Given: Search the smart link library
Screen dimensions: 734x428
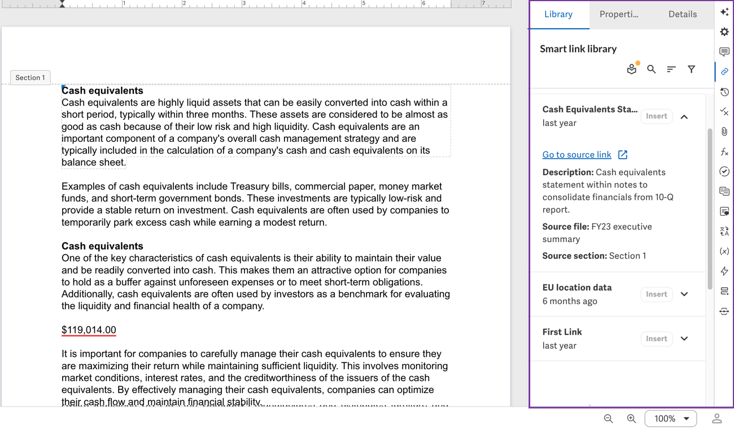Looking at the screenshot, I should 652,69.
